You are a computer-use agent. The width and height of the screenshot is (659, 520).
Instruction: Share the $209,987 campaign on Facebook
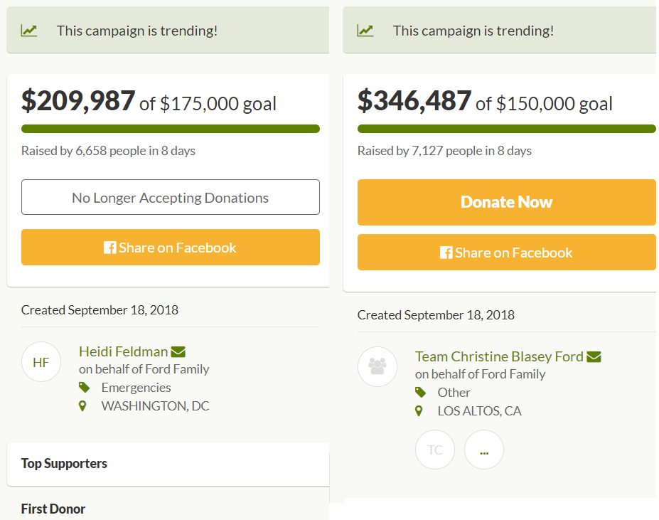point(171,248)
